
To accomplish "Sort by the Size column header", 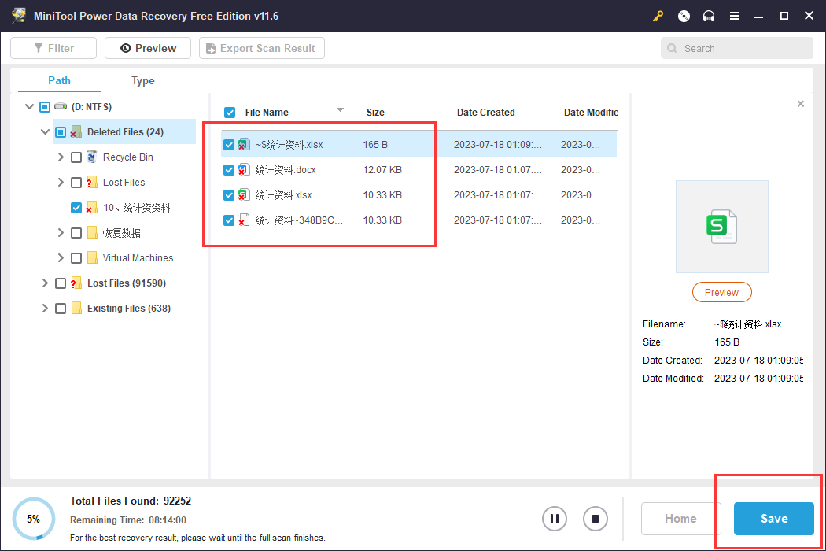I will (x=375, y=113).
